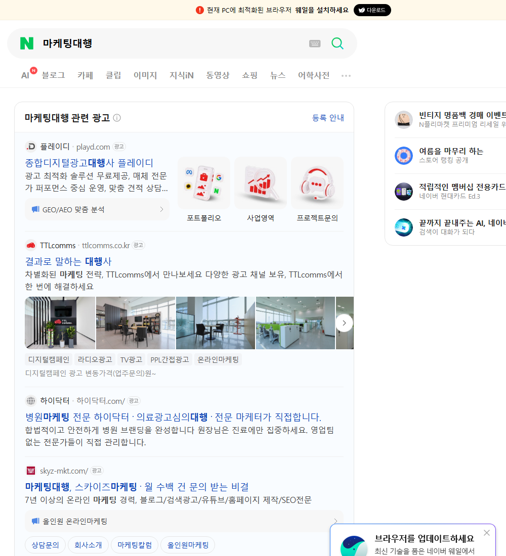Open the 프로젝트문의 headset image icon
The height and width of the screenshot is (556, 506).
[317, 183]
